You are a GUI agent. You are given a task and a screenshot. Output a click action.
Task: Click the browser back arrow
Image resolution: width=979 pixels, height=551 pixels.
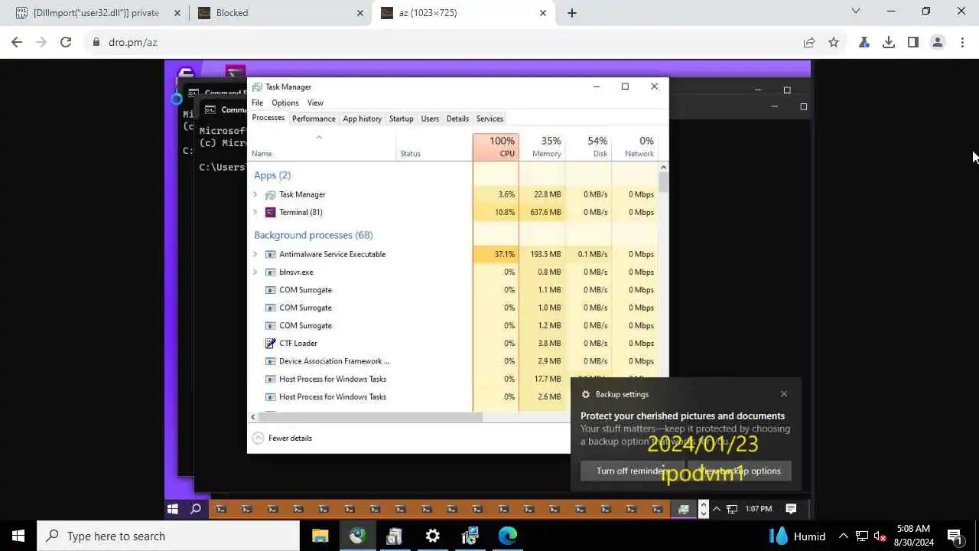tap(17, 42)
